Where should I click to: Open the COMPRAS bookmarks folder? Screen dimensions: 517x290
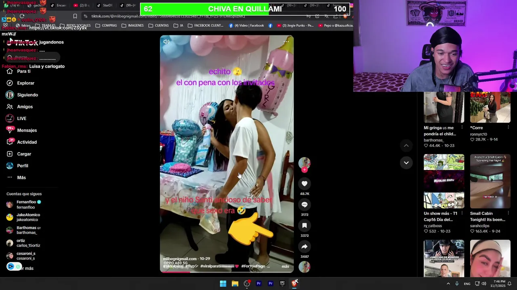[x=106, y=25]
